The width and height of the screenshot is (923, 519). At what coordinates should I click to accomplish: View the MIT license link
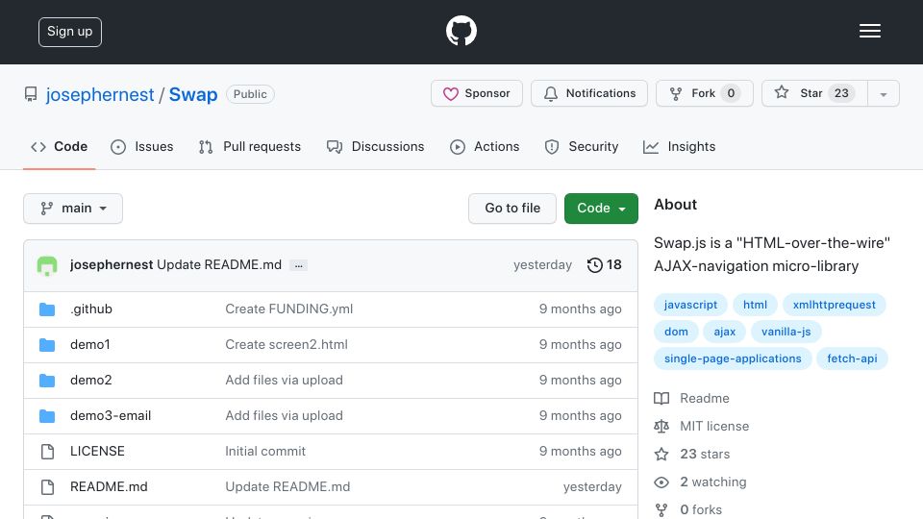[702, 426]
